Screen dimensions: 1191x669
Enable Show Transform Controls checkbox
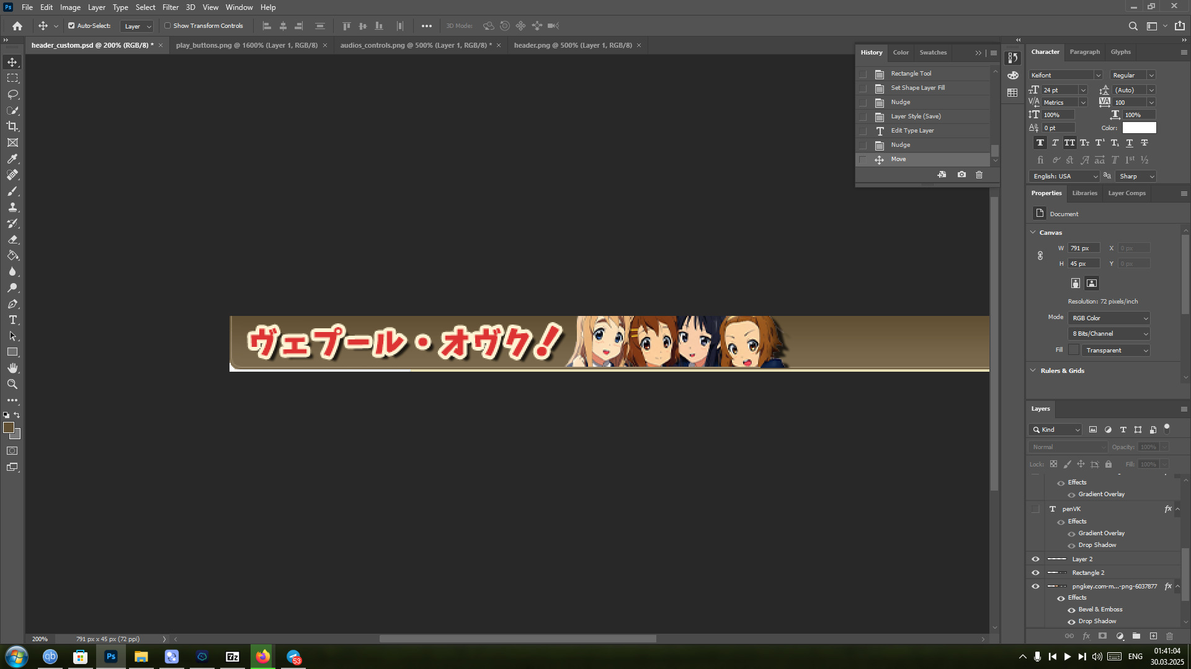tap(167, 26)
